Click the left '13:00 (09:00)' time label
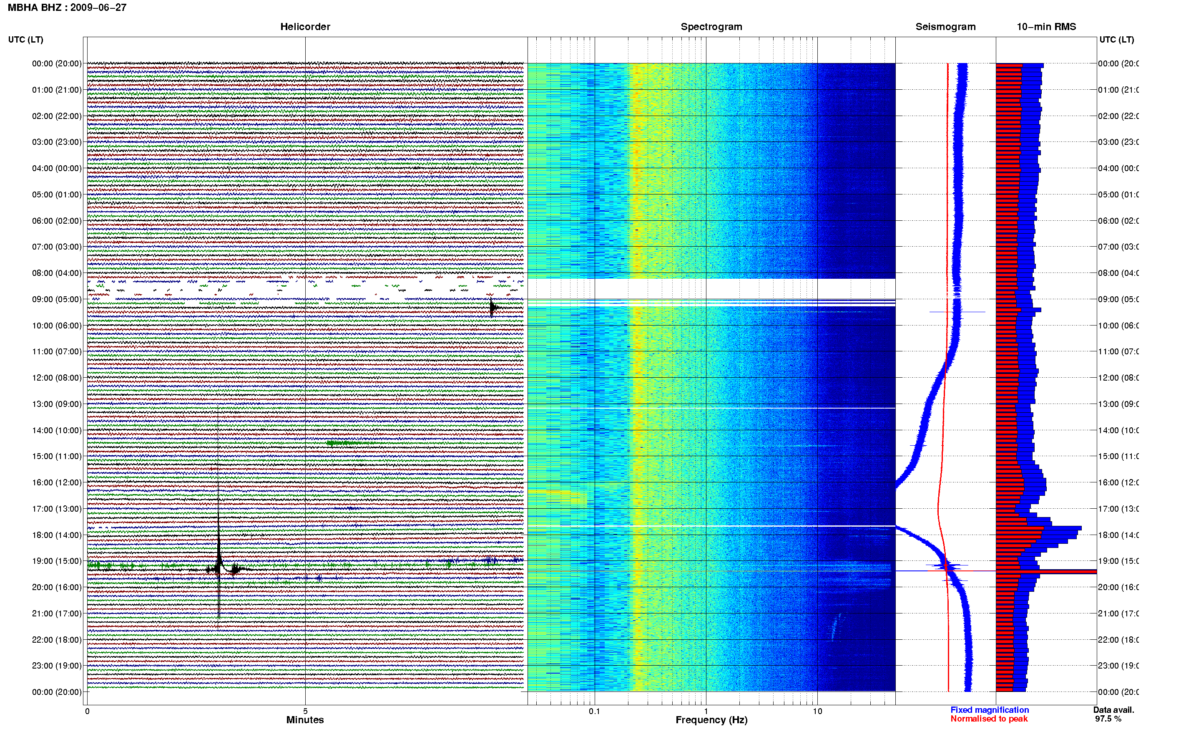1186x742 pixels. coord(57,404)
